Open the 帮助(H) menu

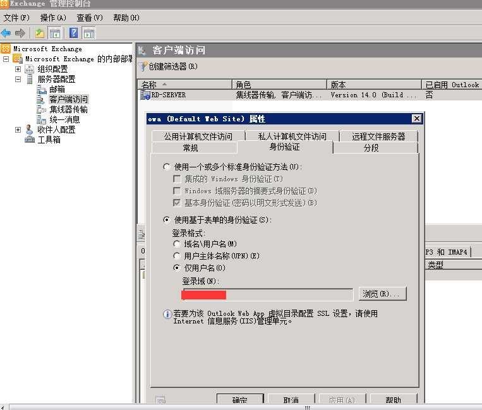tap(126, 18)
